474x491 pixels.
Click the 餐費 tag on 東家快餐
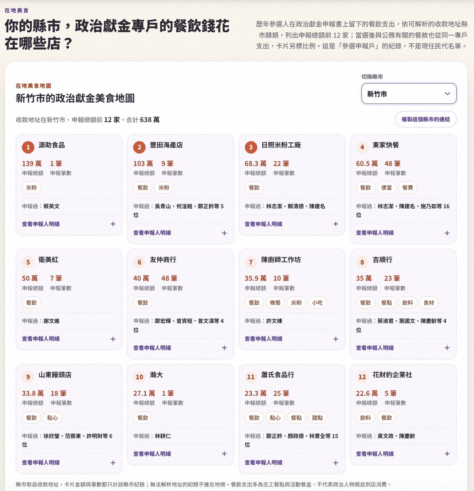[408, 188]
